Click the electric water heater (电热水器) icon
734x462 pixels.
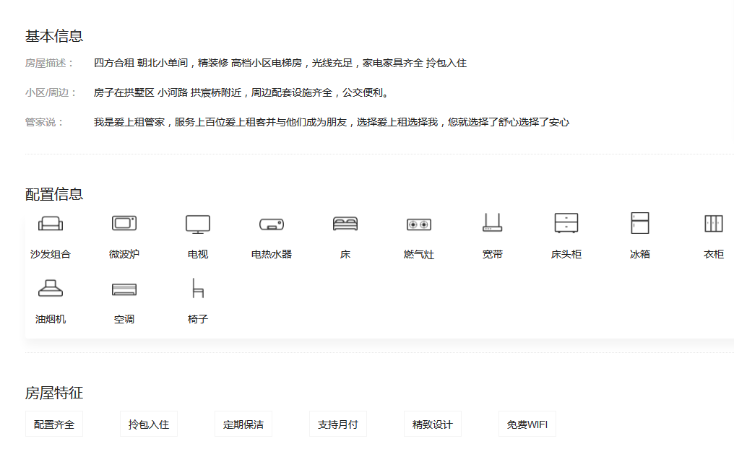[272, 225]
